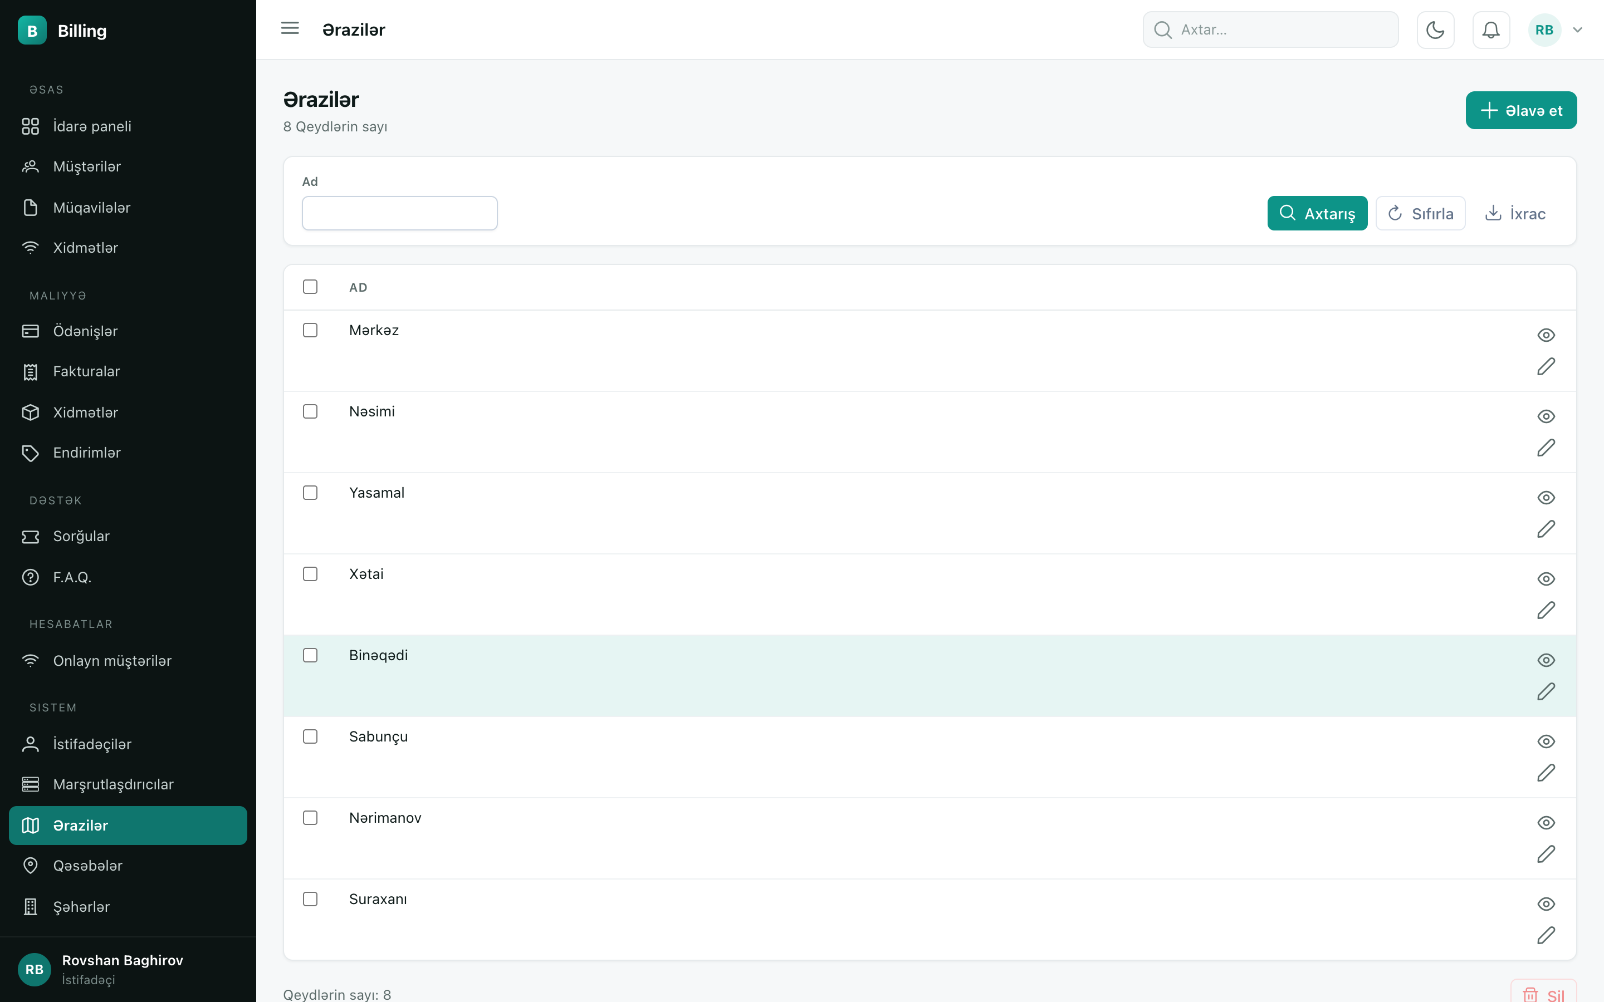Focus the Ad filter input field
This screenshot has height=1002, width=1604.
pos(400,213)
